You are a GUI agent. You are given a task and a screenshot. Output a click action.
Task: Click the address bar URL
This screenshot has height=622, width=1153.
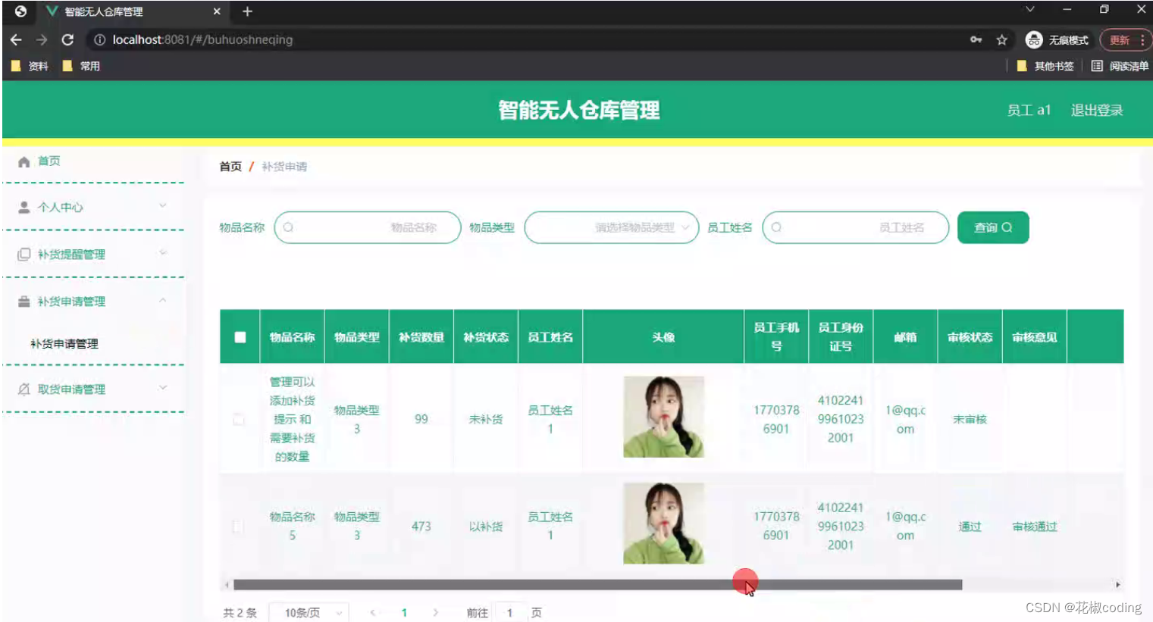pos(202,39)
